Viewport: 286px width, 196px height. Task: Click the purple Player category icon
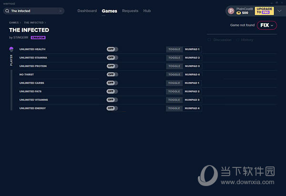[11, 49]
